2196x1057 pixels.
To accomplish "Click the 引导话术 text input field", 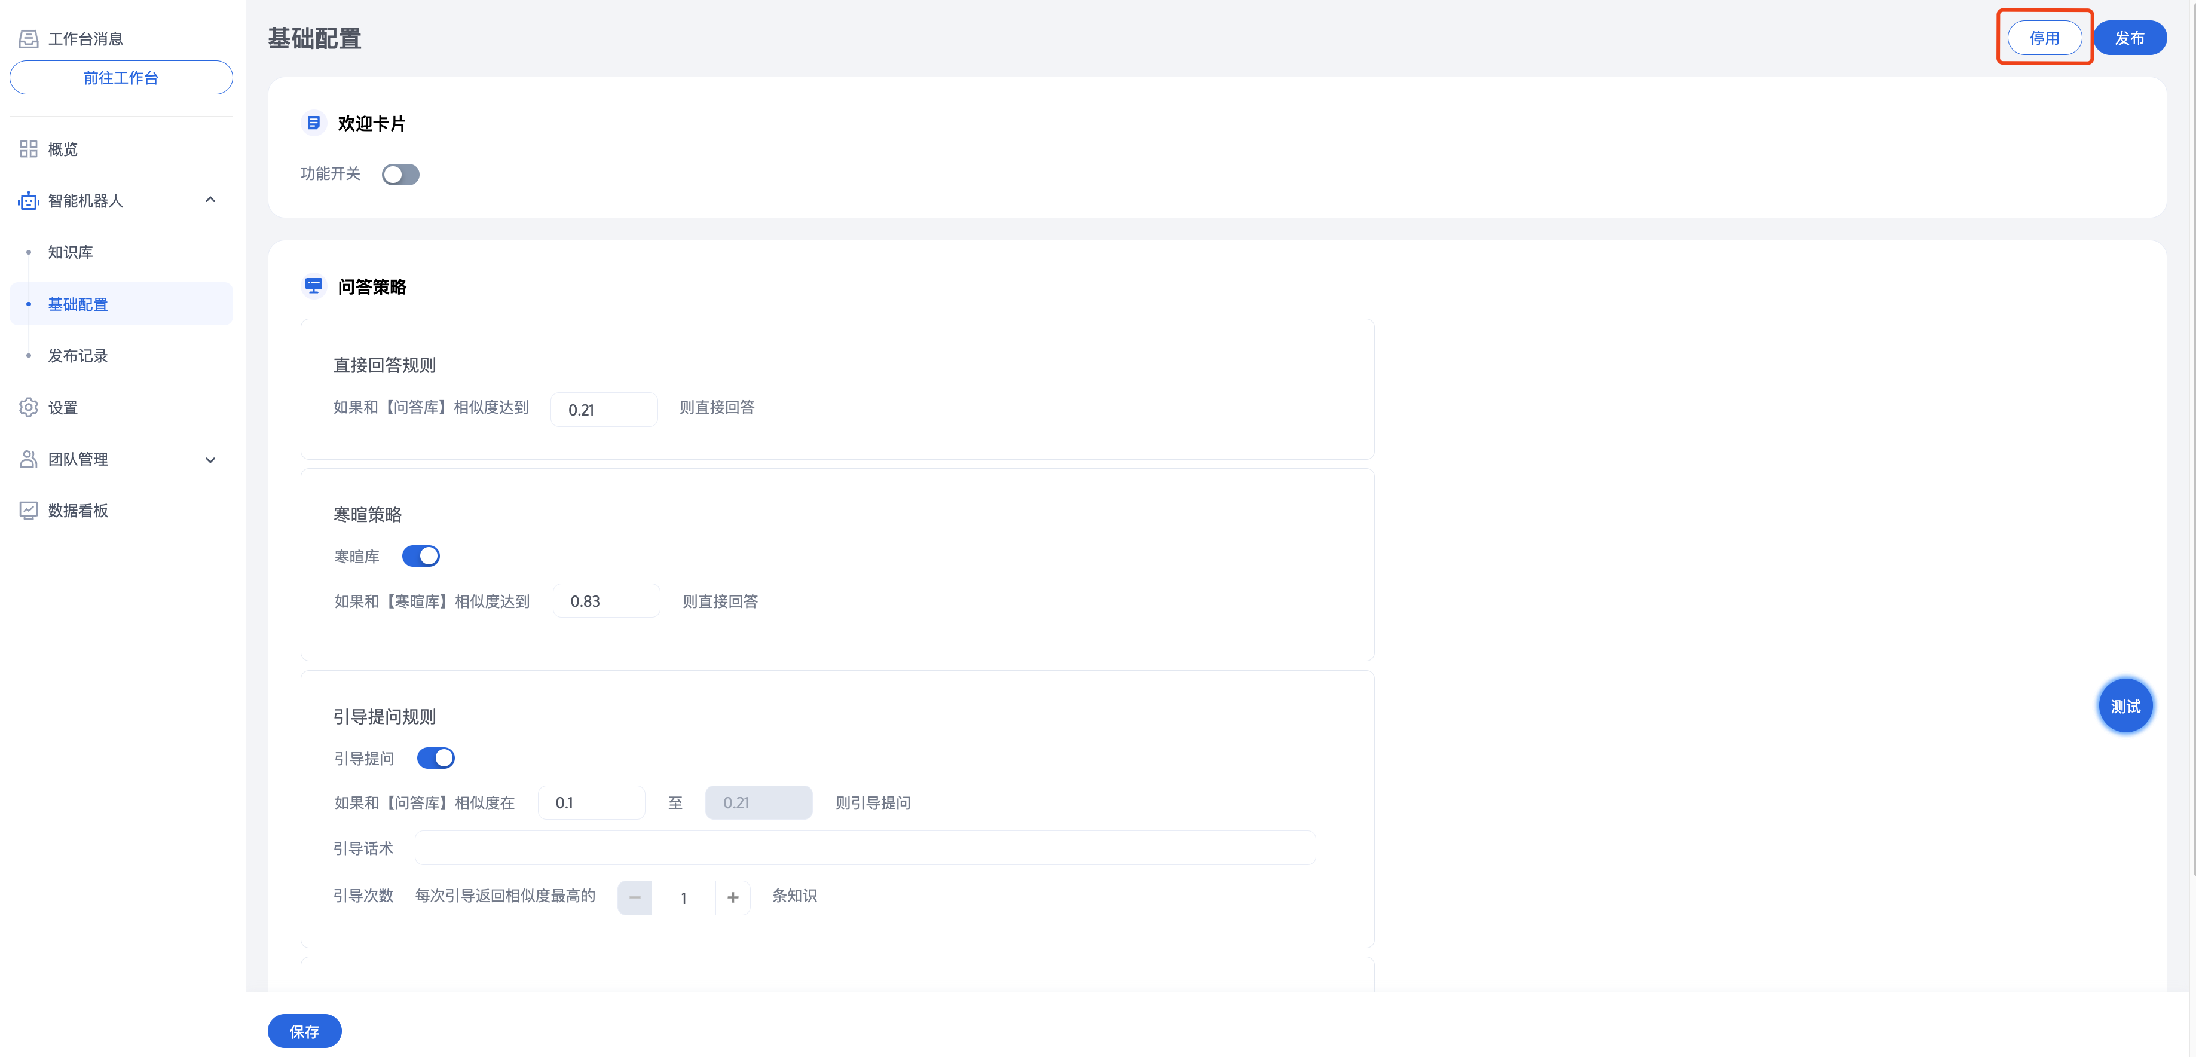I will click(x=864, y=848).
